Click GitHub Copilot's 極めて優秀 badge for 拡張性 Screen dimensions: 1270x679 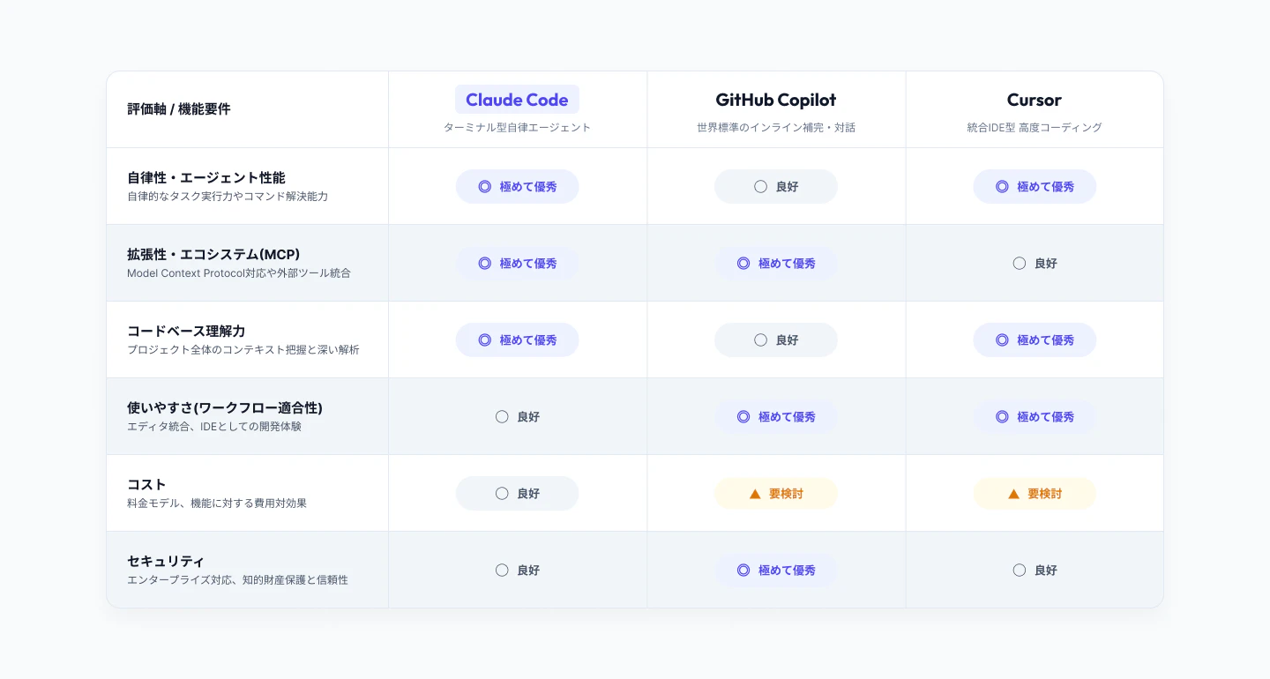[x=776, y=264]
